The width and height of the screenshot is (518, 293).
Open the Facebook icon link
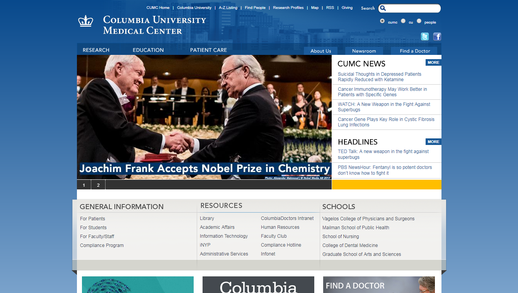tap(437, 37)
